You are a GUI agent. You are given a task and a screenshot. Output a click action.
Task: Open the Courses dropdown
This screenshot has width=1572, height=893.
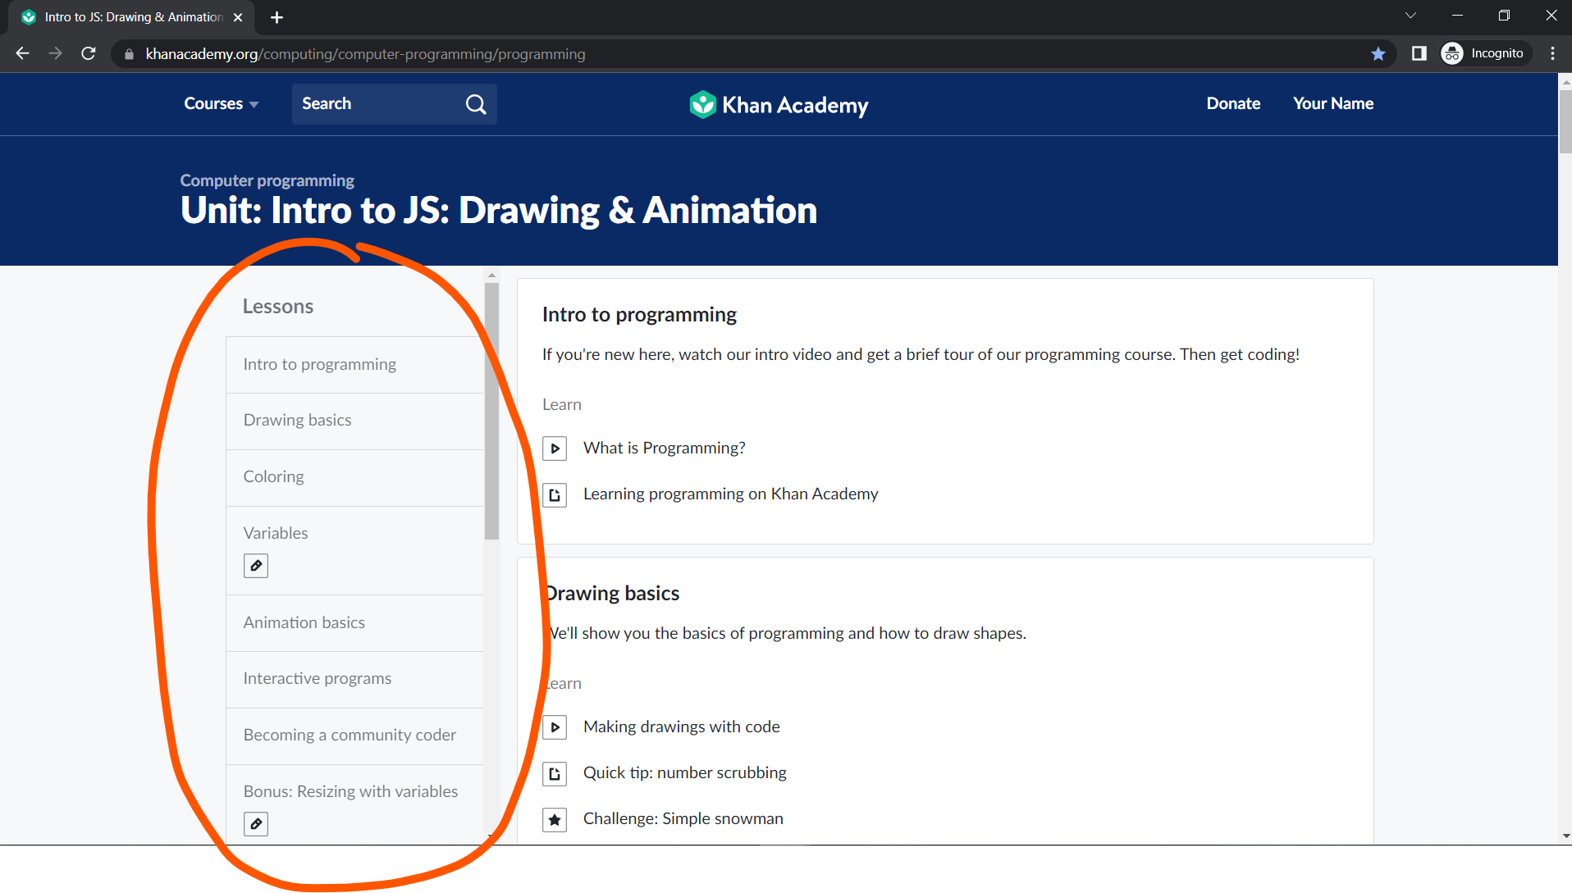pyautogui.click(x=220, y=103)
